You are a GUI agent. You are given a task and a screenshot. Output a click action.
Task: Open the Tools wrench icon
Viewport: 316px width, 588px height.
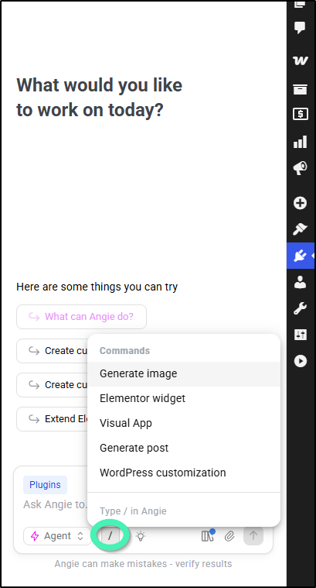[x=300, y=308]
